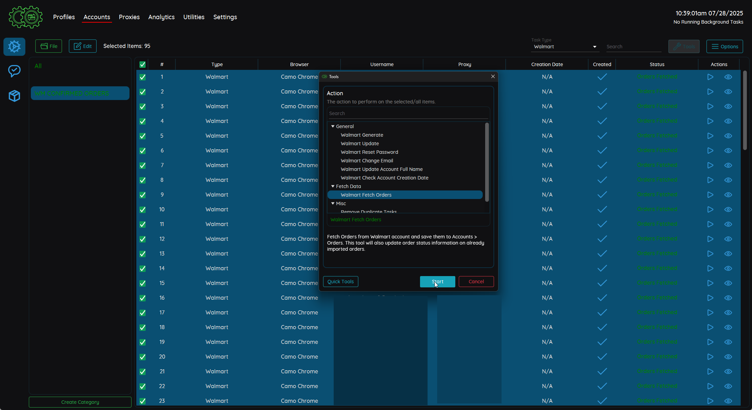Select Walmart Reset Password action

click(369, 152)
